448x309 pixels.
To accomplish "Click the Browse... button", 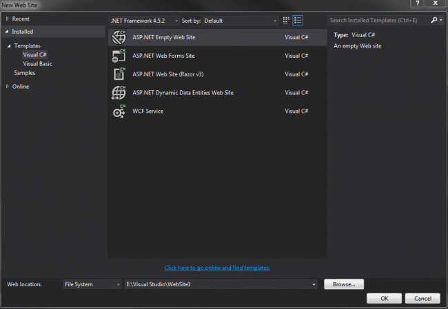I will [344, 284].
